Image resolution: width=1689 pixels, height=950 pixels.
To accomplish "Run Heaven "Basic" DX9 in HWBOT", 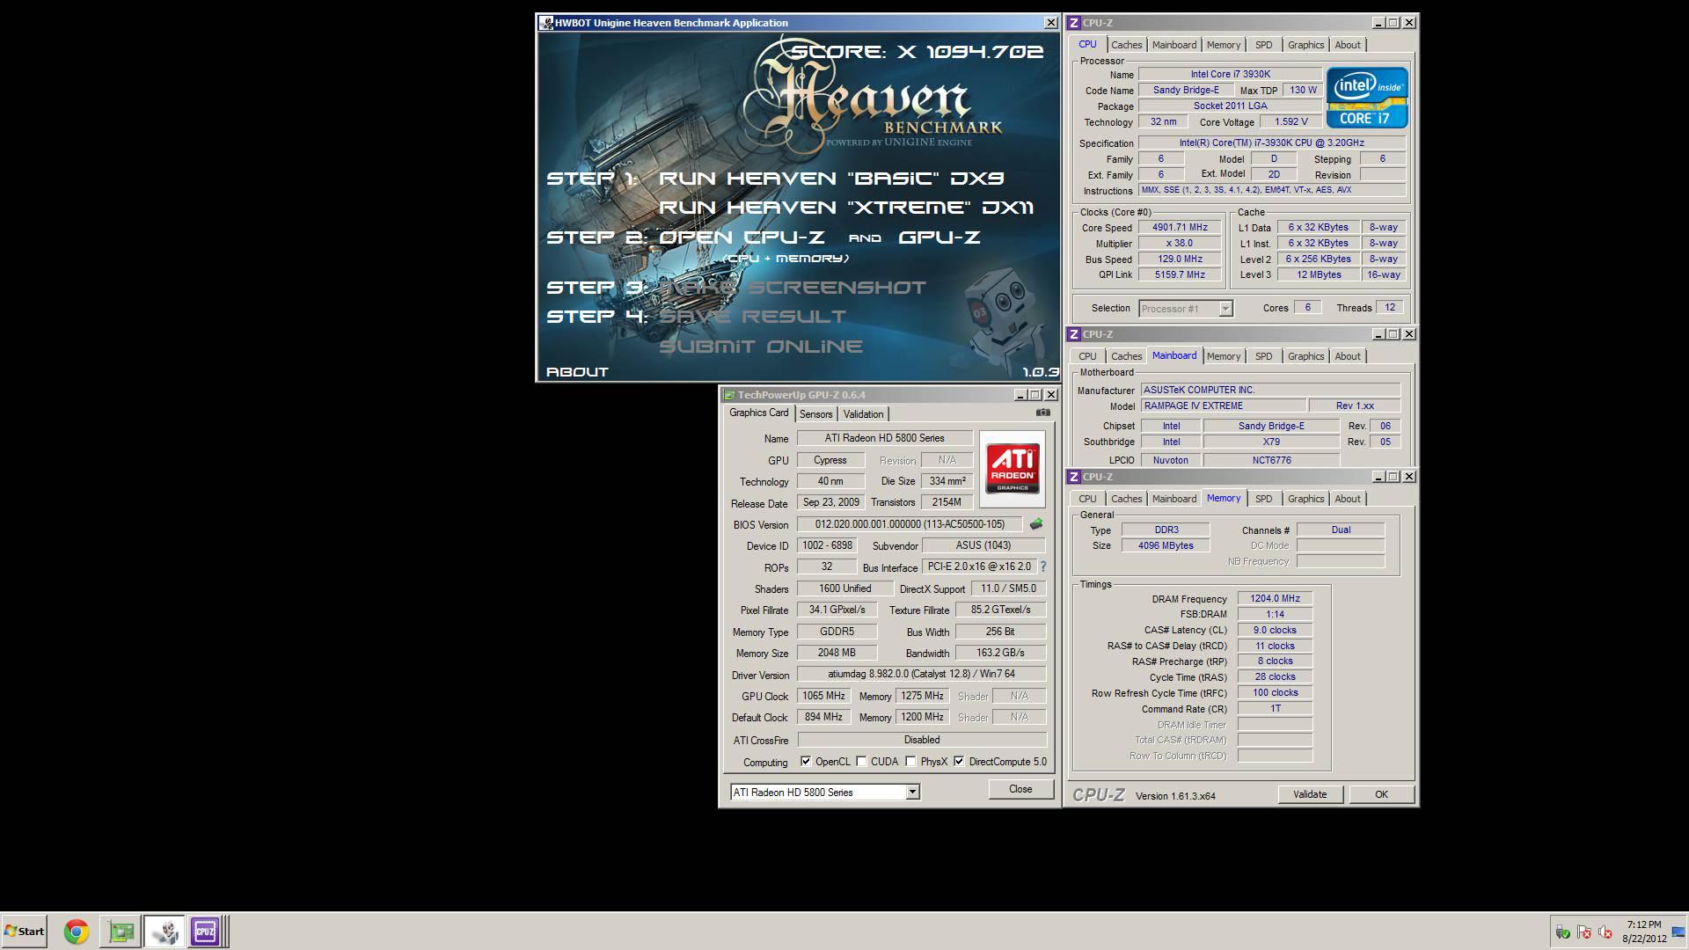I will pyautogui.click(x=831, y=179).
